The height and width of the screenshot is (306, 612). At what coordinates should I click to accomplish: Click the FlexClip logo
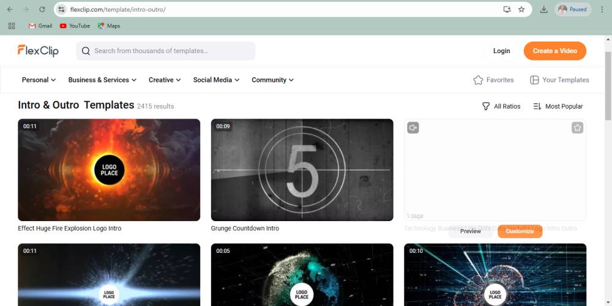click(38, 51)
